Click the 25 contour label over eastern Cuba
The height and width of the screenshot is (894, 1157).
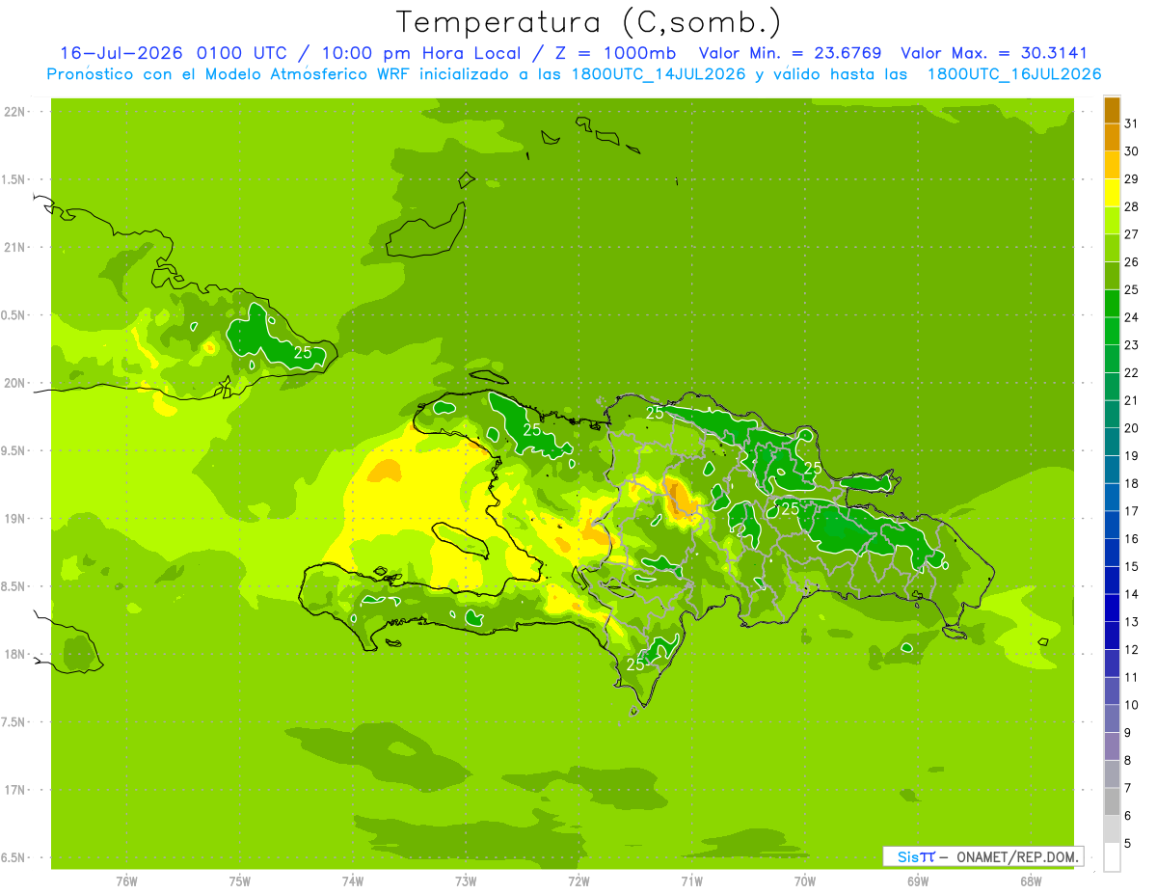[303, 353]
